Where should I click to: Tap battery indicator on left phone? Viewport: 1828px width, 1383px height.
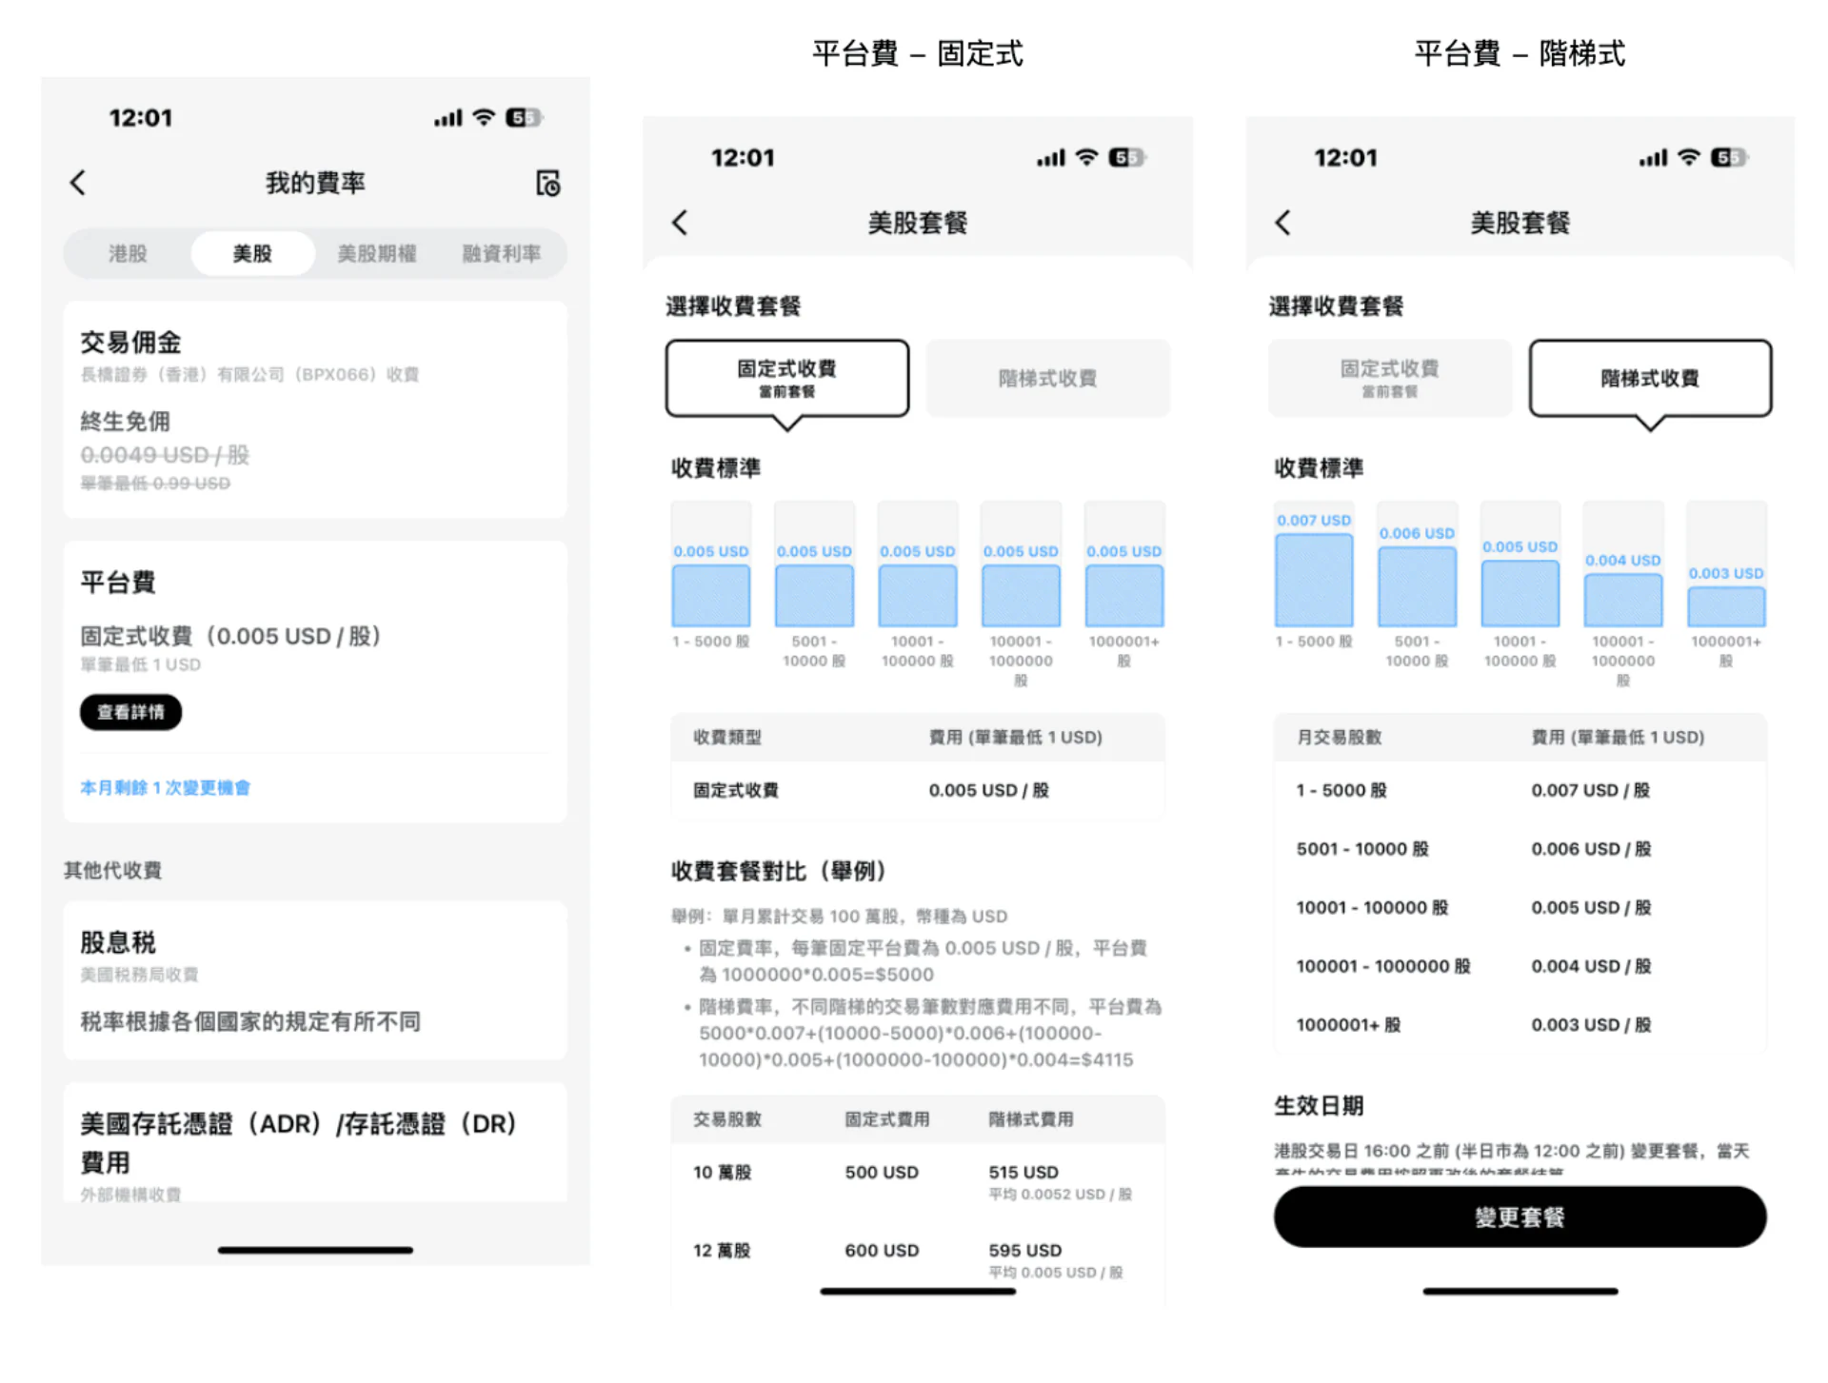click(523, 118)
